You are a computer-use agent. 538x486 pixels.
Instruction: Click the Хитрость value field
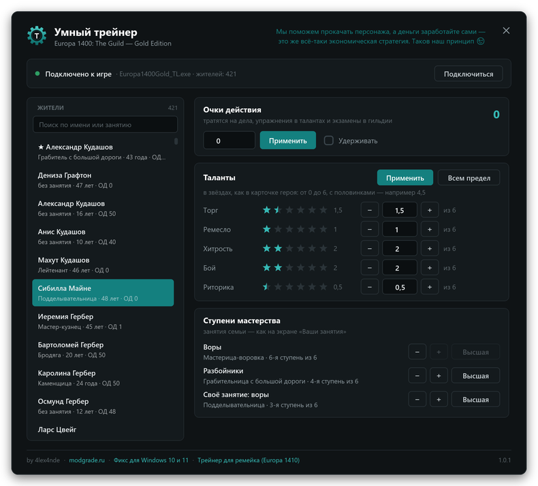(400, 248)
